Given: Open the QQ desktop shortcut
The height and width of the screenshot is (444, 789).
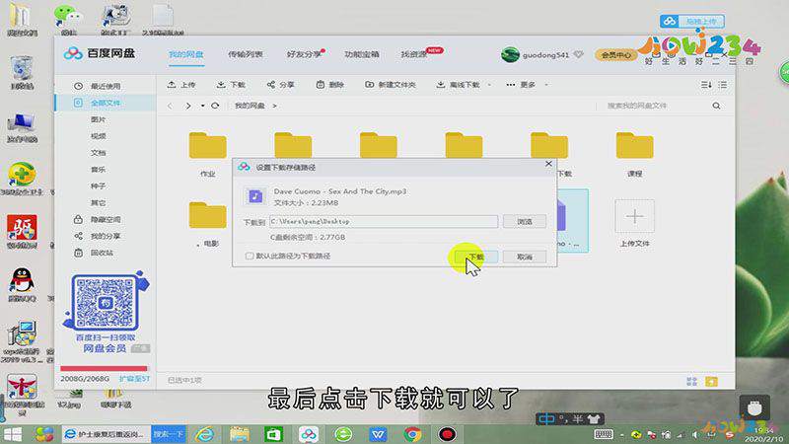Looking at the screenshot, I should [22, 285].
